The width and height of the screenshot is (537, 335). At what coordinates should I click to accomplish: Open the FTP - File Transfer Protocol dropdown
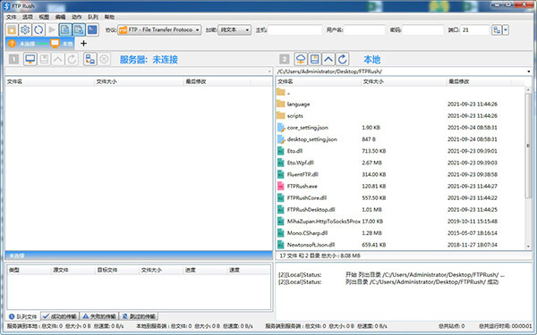159,30
